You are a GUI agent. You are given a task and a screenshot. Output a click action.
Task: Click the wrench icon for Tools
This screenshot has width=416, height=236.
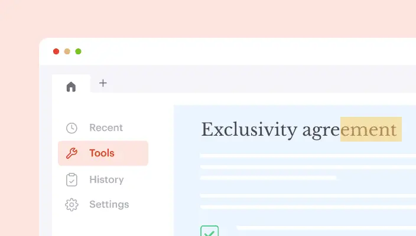pos(71,153)
